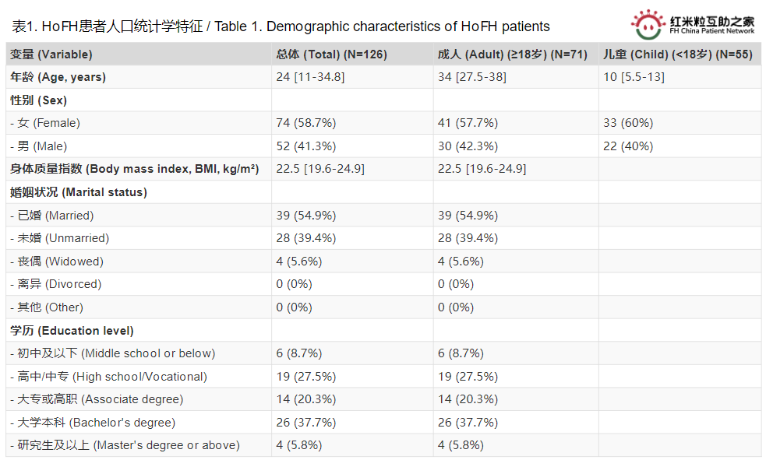Click the Master's degree or above row
Screen dimensions: 766x460
383,445
